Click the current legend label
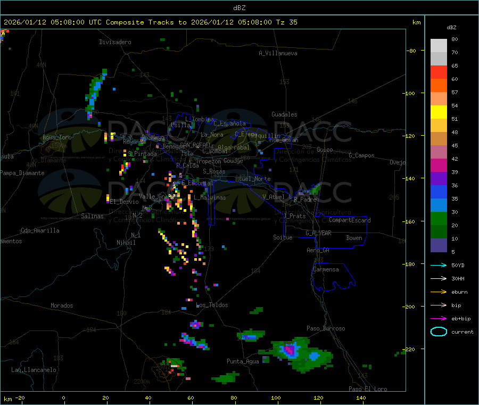The width and height of the screenshot is (479, 405). tap(463, 332)
